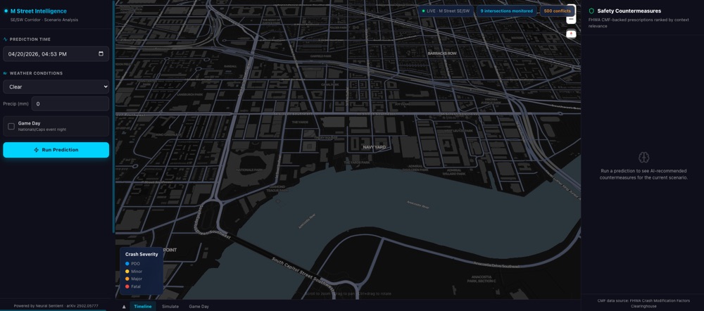
Task: Click the collapse triangle beside Timeline tab
Action: 124,307
